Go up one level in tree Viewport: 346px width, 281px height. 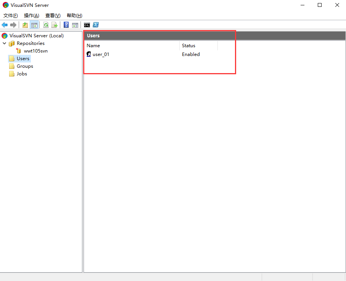pos(25,25)
